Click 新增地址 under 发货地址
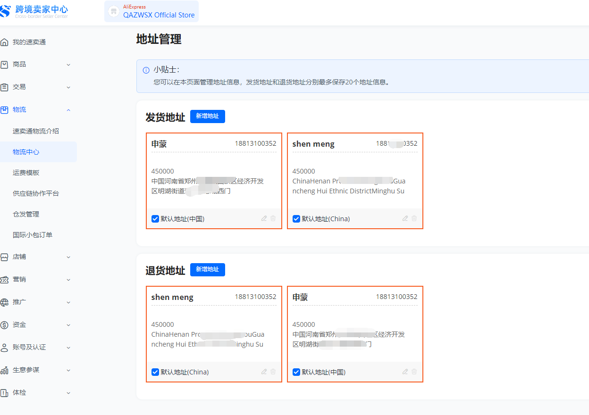The height and width of the screenshot is (415, 589). [x=207, y=116]
